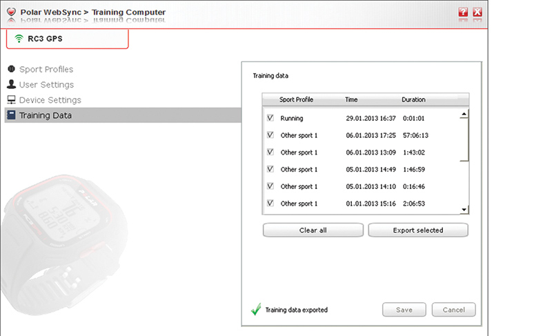
Task: Click the Polar heart logo icon
Action: 11,12
